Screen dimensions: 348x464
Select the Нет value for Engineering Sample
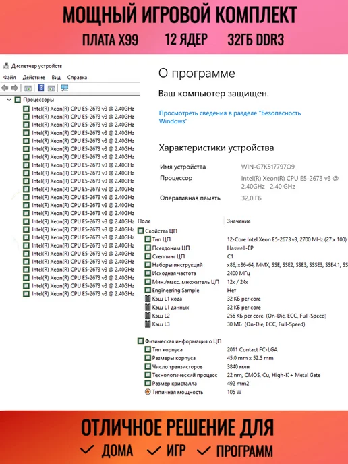231,290
